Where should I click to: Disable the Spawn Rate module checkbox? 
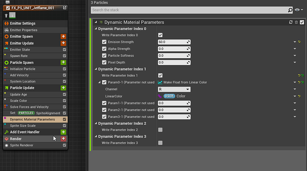pos(65,56)
